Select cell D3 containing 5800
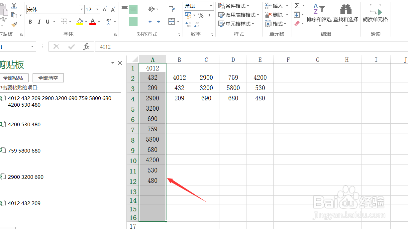The width and height of the screenshot is (408, 229). 233,88
